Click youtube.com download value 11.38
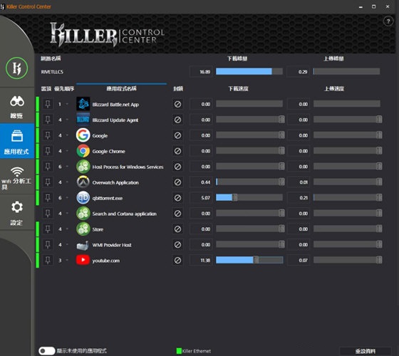 (x=201, y=260)
